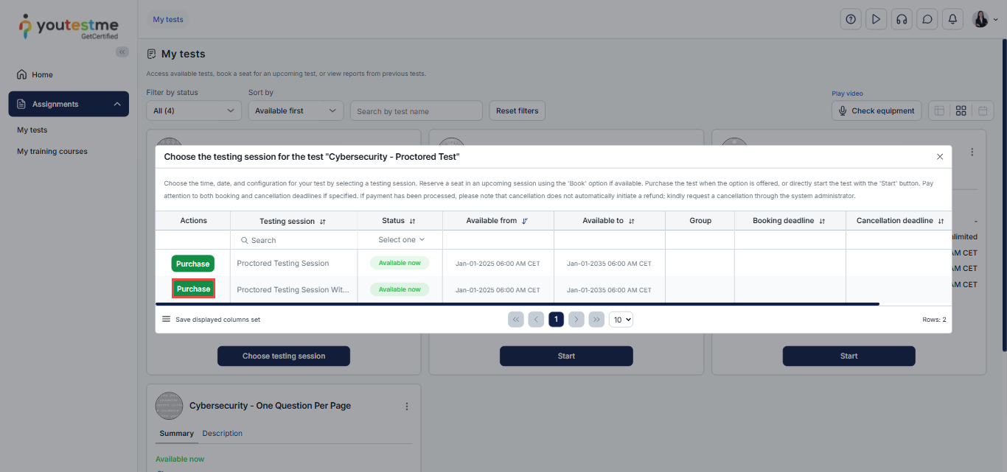Open the hamburger columns menu icon
Image resolution: width=1007 pixels, height=472 pixels.
167,320
